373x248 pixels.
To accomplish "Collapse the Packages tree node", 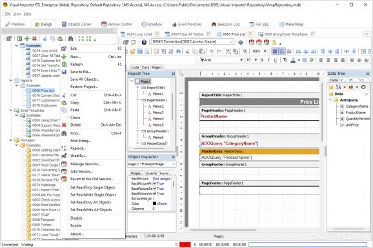I will 11,140.
